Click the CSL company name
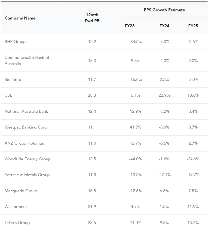The image size is (208, 229). (x=8, y=95)
